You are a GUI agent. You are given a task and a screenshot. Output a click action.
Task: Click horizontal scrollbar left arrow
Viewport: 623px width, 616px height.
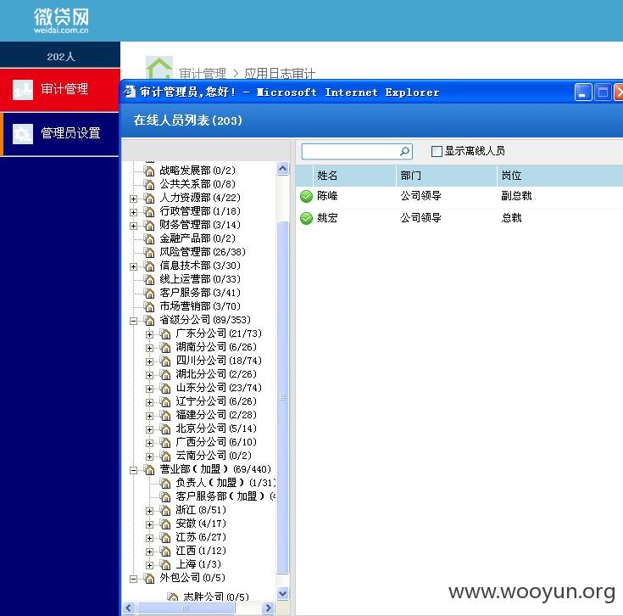(x=128, y=608)
